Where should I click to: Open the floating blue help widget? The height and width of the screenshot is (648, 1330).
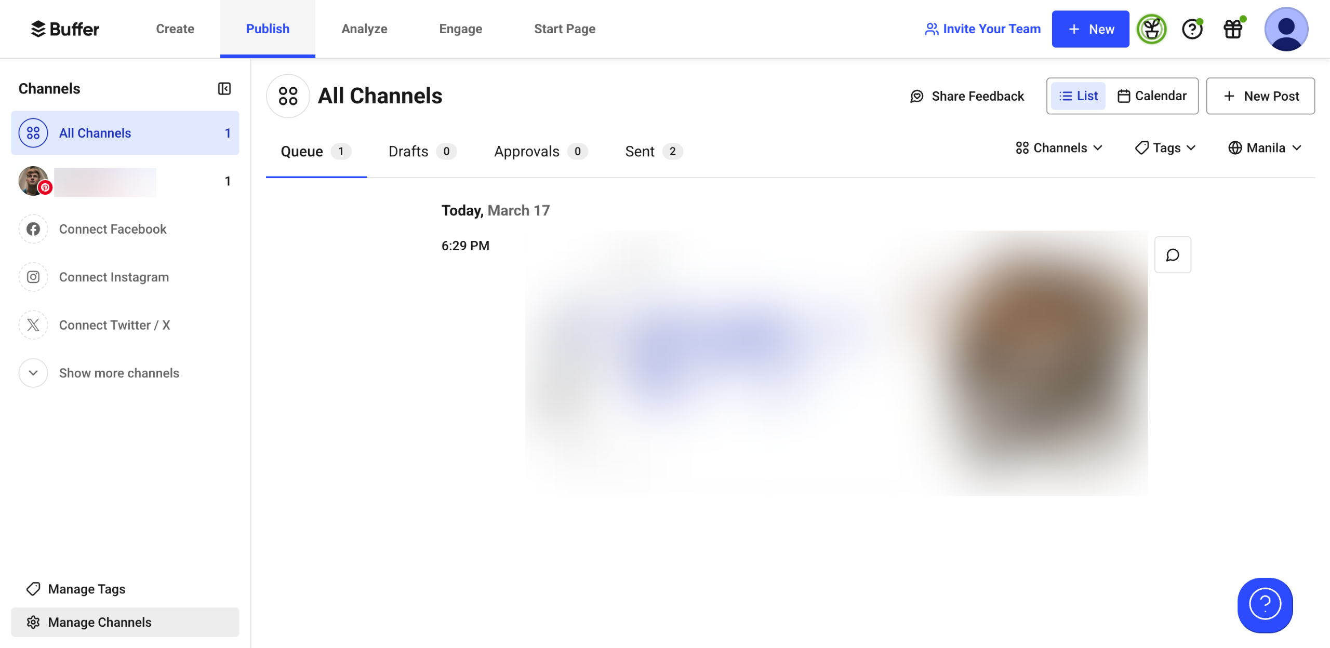[x=1265, y=604]
